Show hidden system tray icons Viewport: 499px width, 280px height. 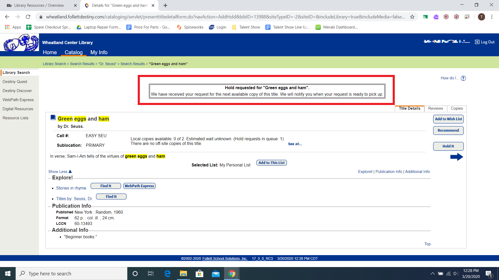(432, 274)
